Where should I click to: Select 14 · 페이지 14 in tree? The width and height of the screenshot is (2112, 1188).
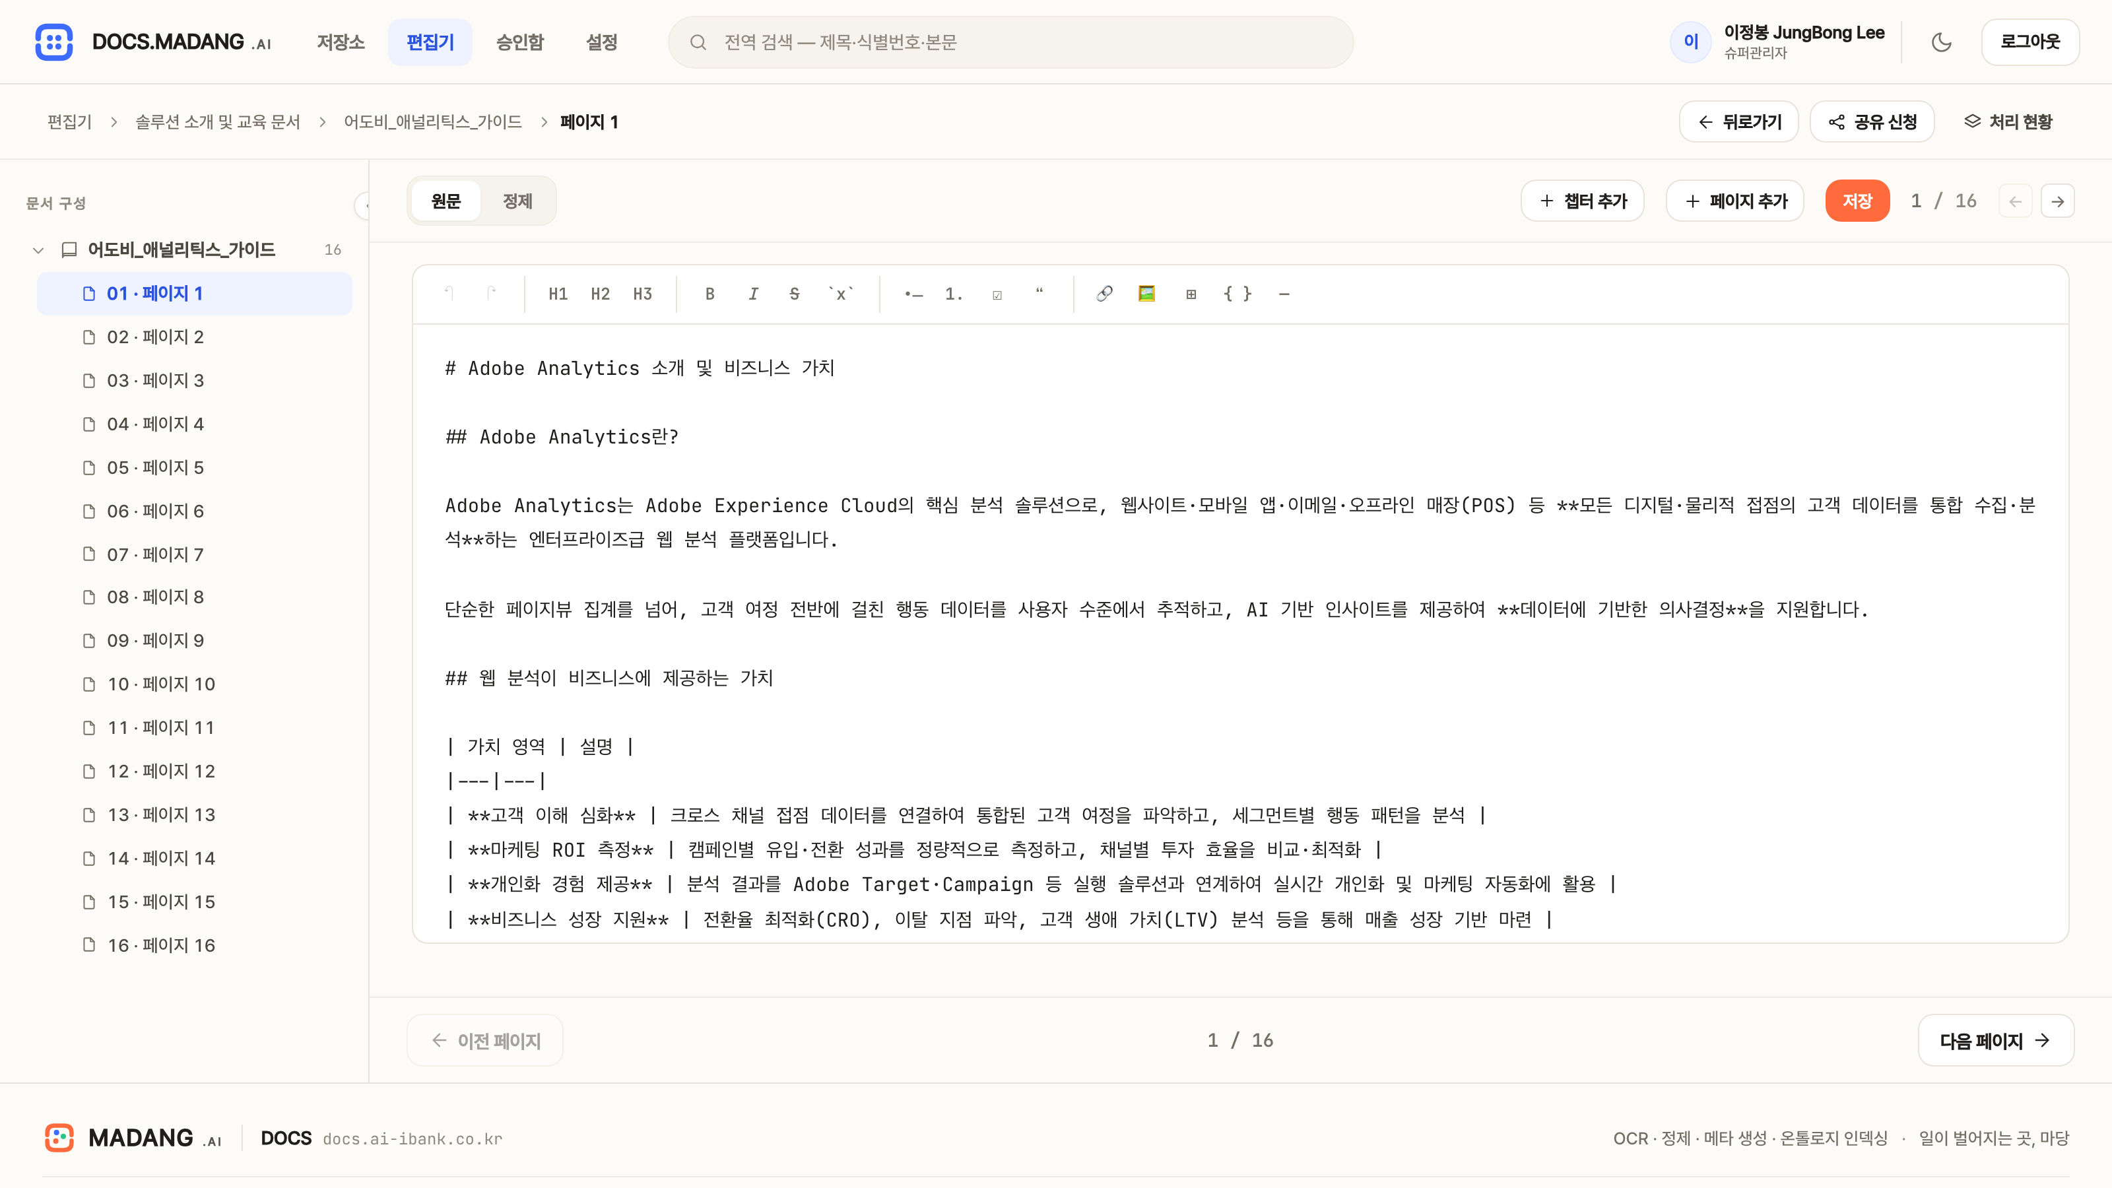pos(194,857)
